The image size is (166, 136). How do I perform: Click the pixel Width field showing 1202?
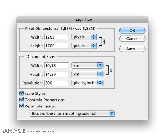point(56,37)
